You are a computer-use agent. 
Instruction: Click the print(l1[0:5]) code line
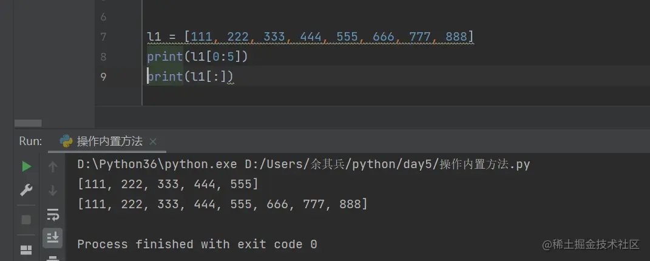[x=197, y=57]
